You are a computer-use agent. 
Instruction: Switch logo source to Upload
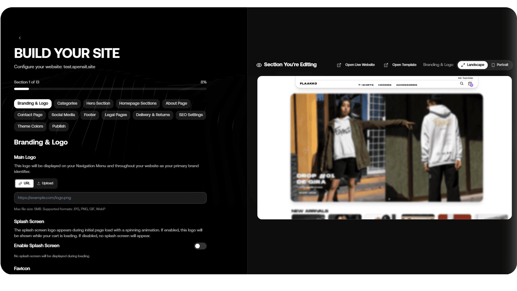(x=45, y=183)
